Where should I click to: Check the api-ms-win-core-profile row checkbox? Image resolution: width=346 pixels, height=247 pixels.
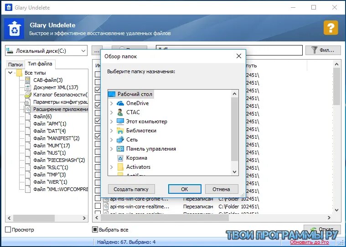(98, 198)
